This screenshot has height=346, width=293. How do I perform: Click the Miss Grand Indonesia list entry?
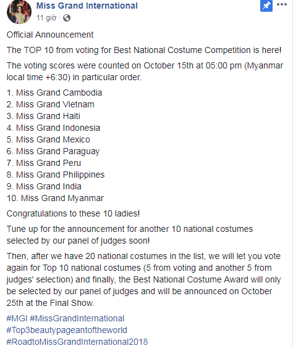(x=53, y=128)
